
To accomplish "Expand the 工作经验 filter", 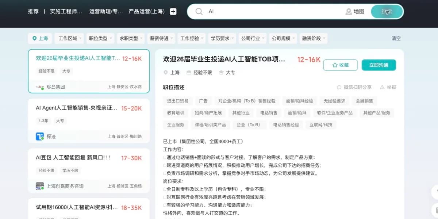I will tap(191, 38).
